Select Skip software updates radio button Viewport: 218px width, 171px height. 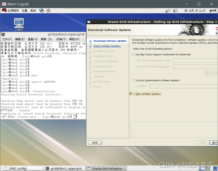[134, 94]
